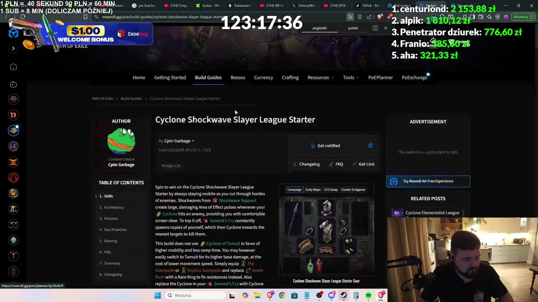538x302 pixels.
Task: Select the polski translation tab
Action: 353,28
